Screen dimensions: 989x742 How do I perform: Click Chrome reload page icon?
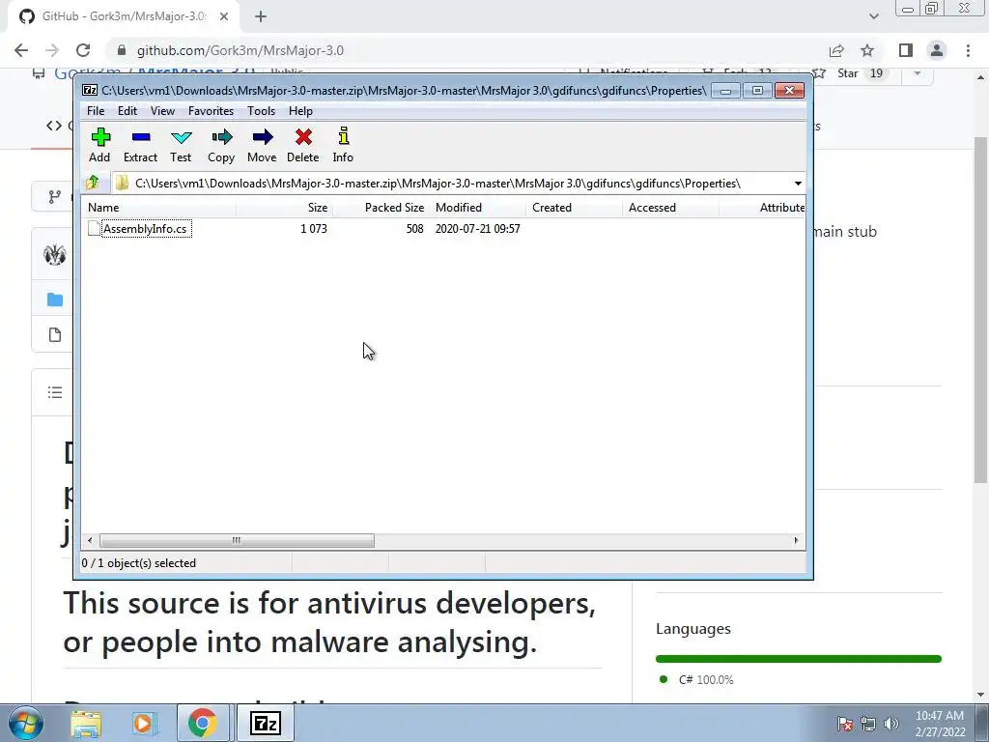pyautogui.click(x=83, y=50)
